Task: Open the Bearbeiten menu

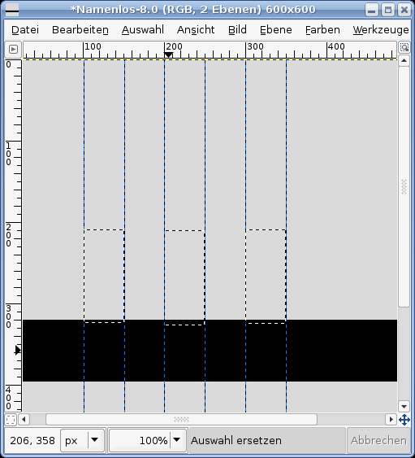Action: (x=80, y=30)
